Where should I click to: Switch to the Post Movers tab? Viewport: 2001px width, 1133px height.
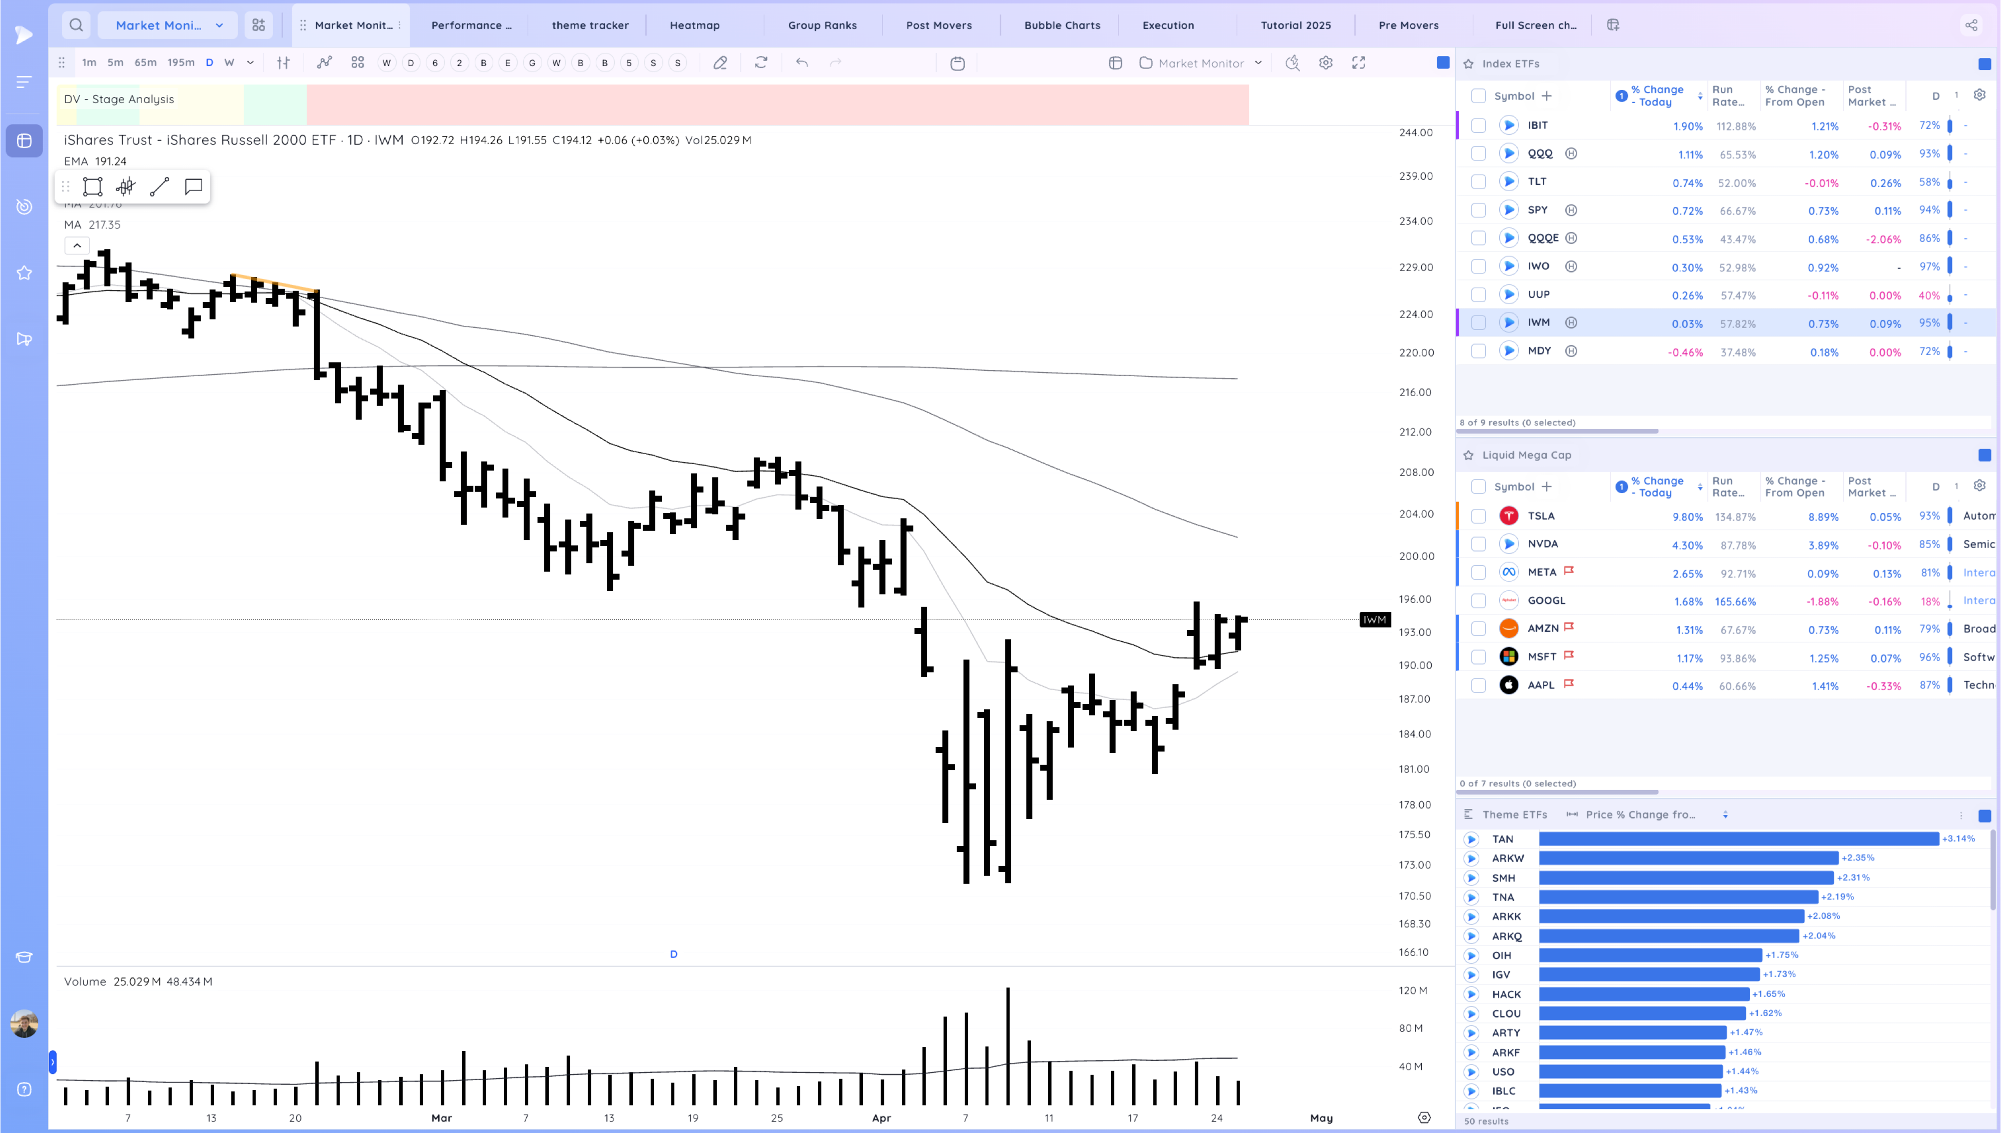(x=938, y=25)
